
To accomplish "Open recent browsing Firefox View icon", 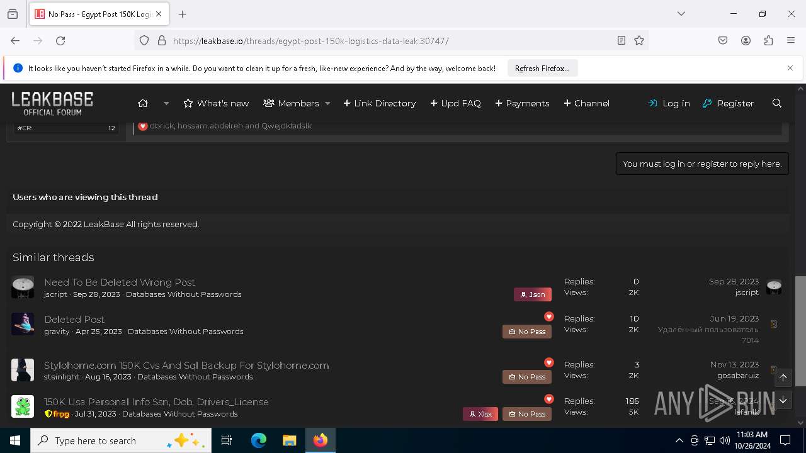I will [x=13, y=14].
